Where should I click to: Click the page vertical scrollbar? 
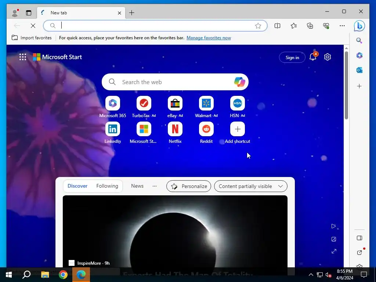pos(346,85)
